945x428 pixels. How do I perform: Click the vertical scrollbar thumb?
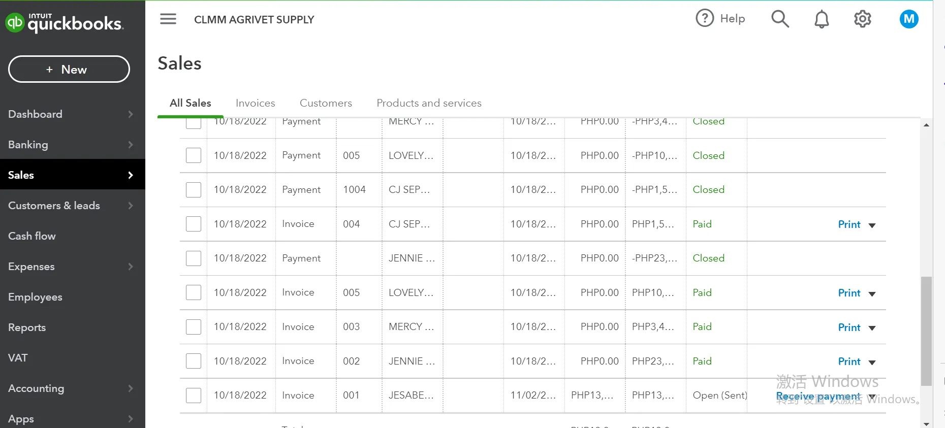pyautogui.click(x=926, y=330)
